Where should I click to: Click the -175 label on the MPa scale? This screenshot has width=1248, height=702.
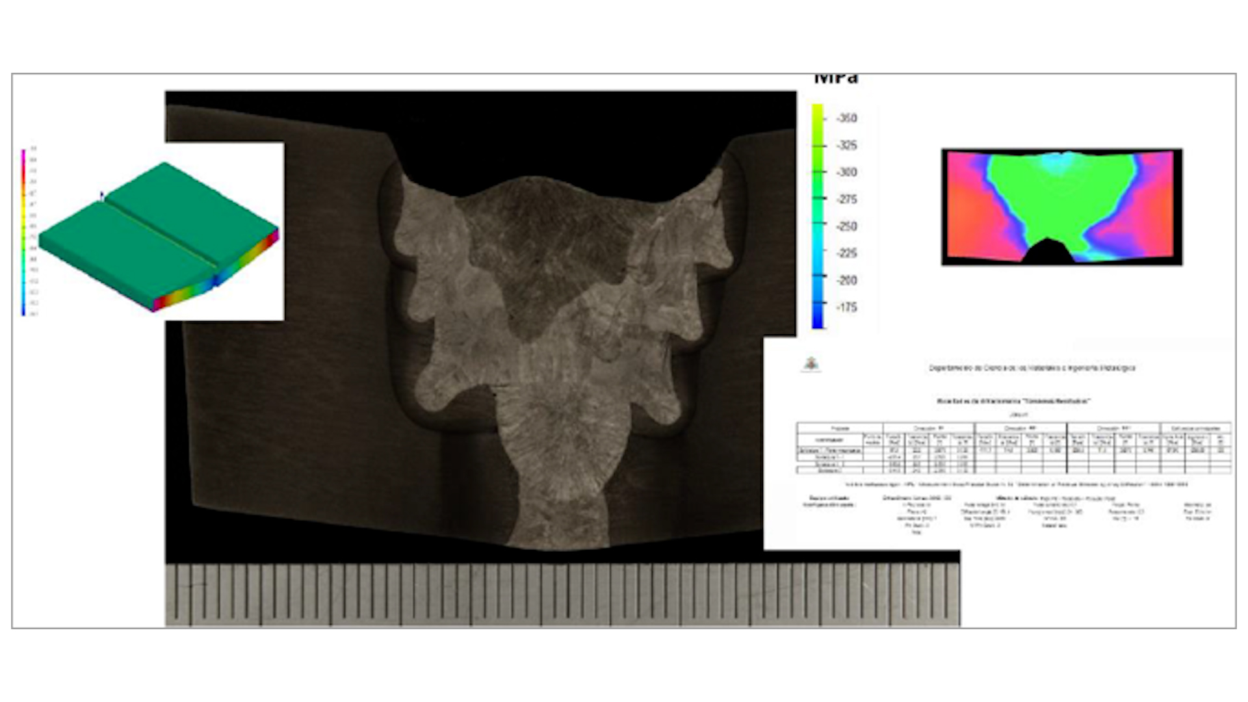[x=846, y=307]
